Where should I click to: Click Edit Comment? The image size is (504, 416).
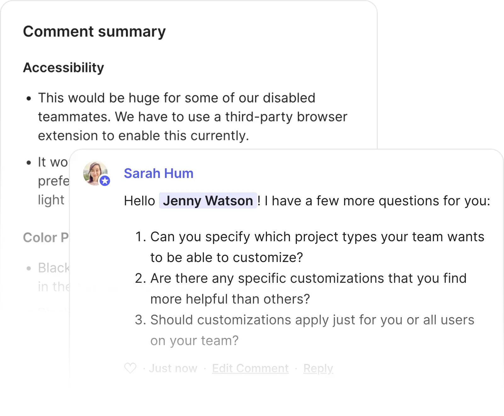pos(250,368)
